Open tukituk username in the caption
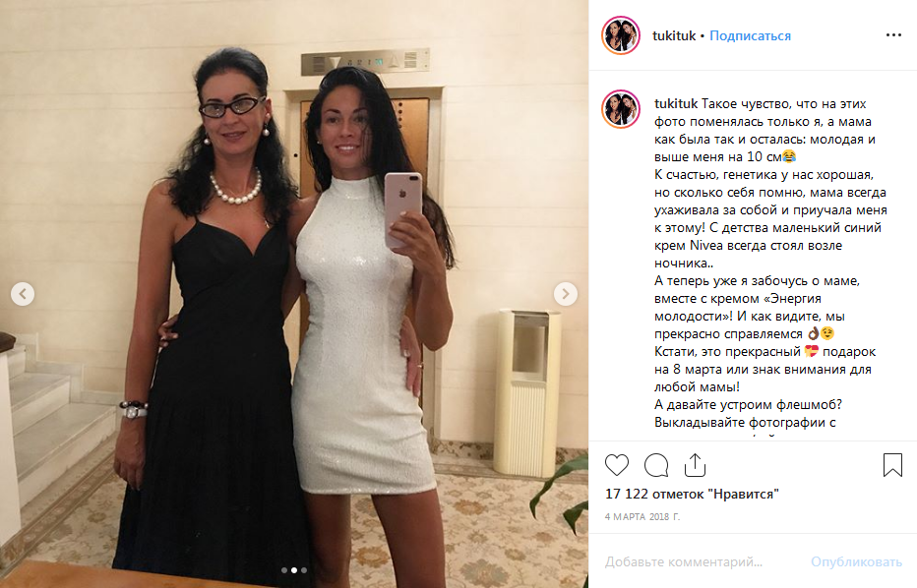Image resolution: width=917 pixels, height=588 pixels. click(x=676, y=103)
